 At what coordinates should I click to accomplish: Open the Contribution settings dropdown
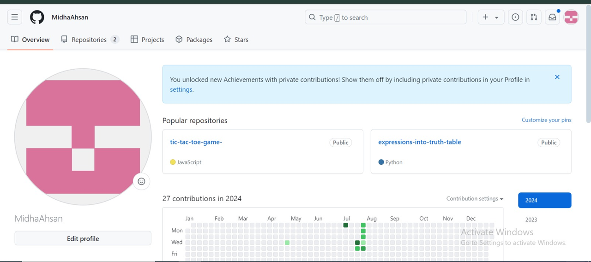(475, 199)
